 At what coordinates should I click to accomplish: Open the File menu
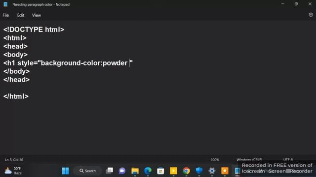5,15
